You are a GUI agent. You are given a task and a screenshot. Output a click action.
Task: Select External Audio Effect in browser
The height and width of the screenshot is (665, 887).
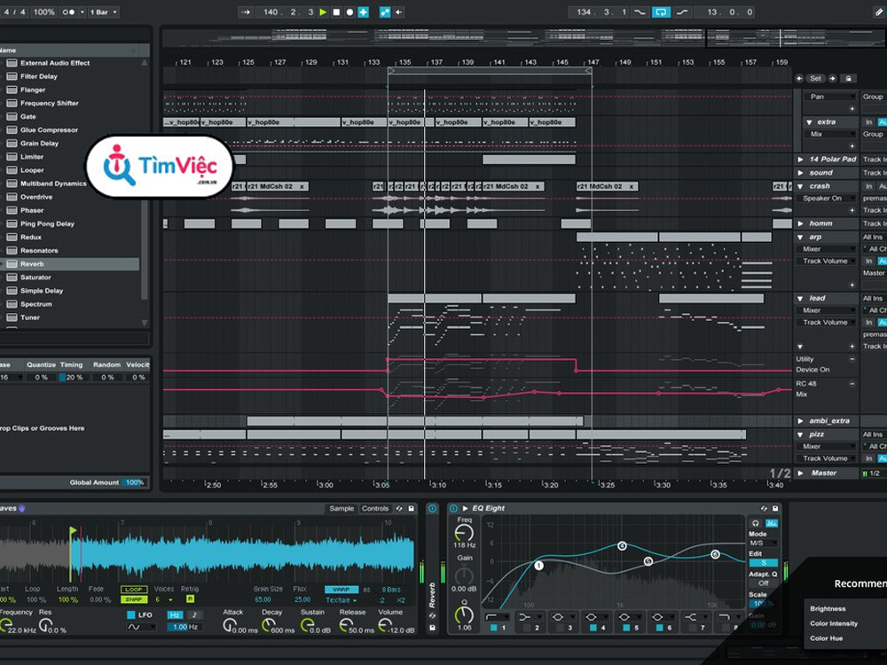pos(55,63)
